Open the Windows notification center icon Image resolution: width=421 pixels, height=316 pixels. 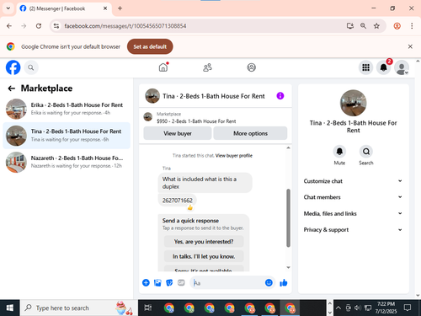point(408,308)
